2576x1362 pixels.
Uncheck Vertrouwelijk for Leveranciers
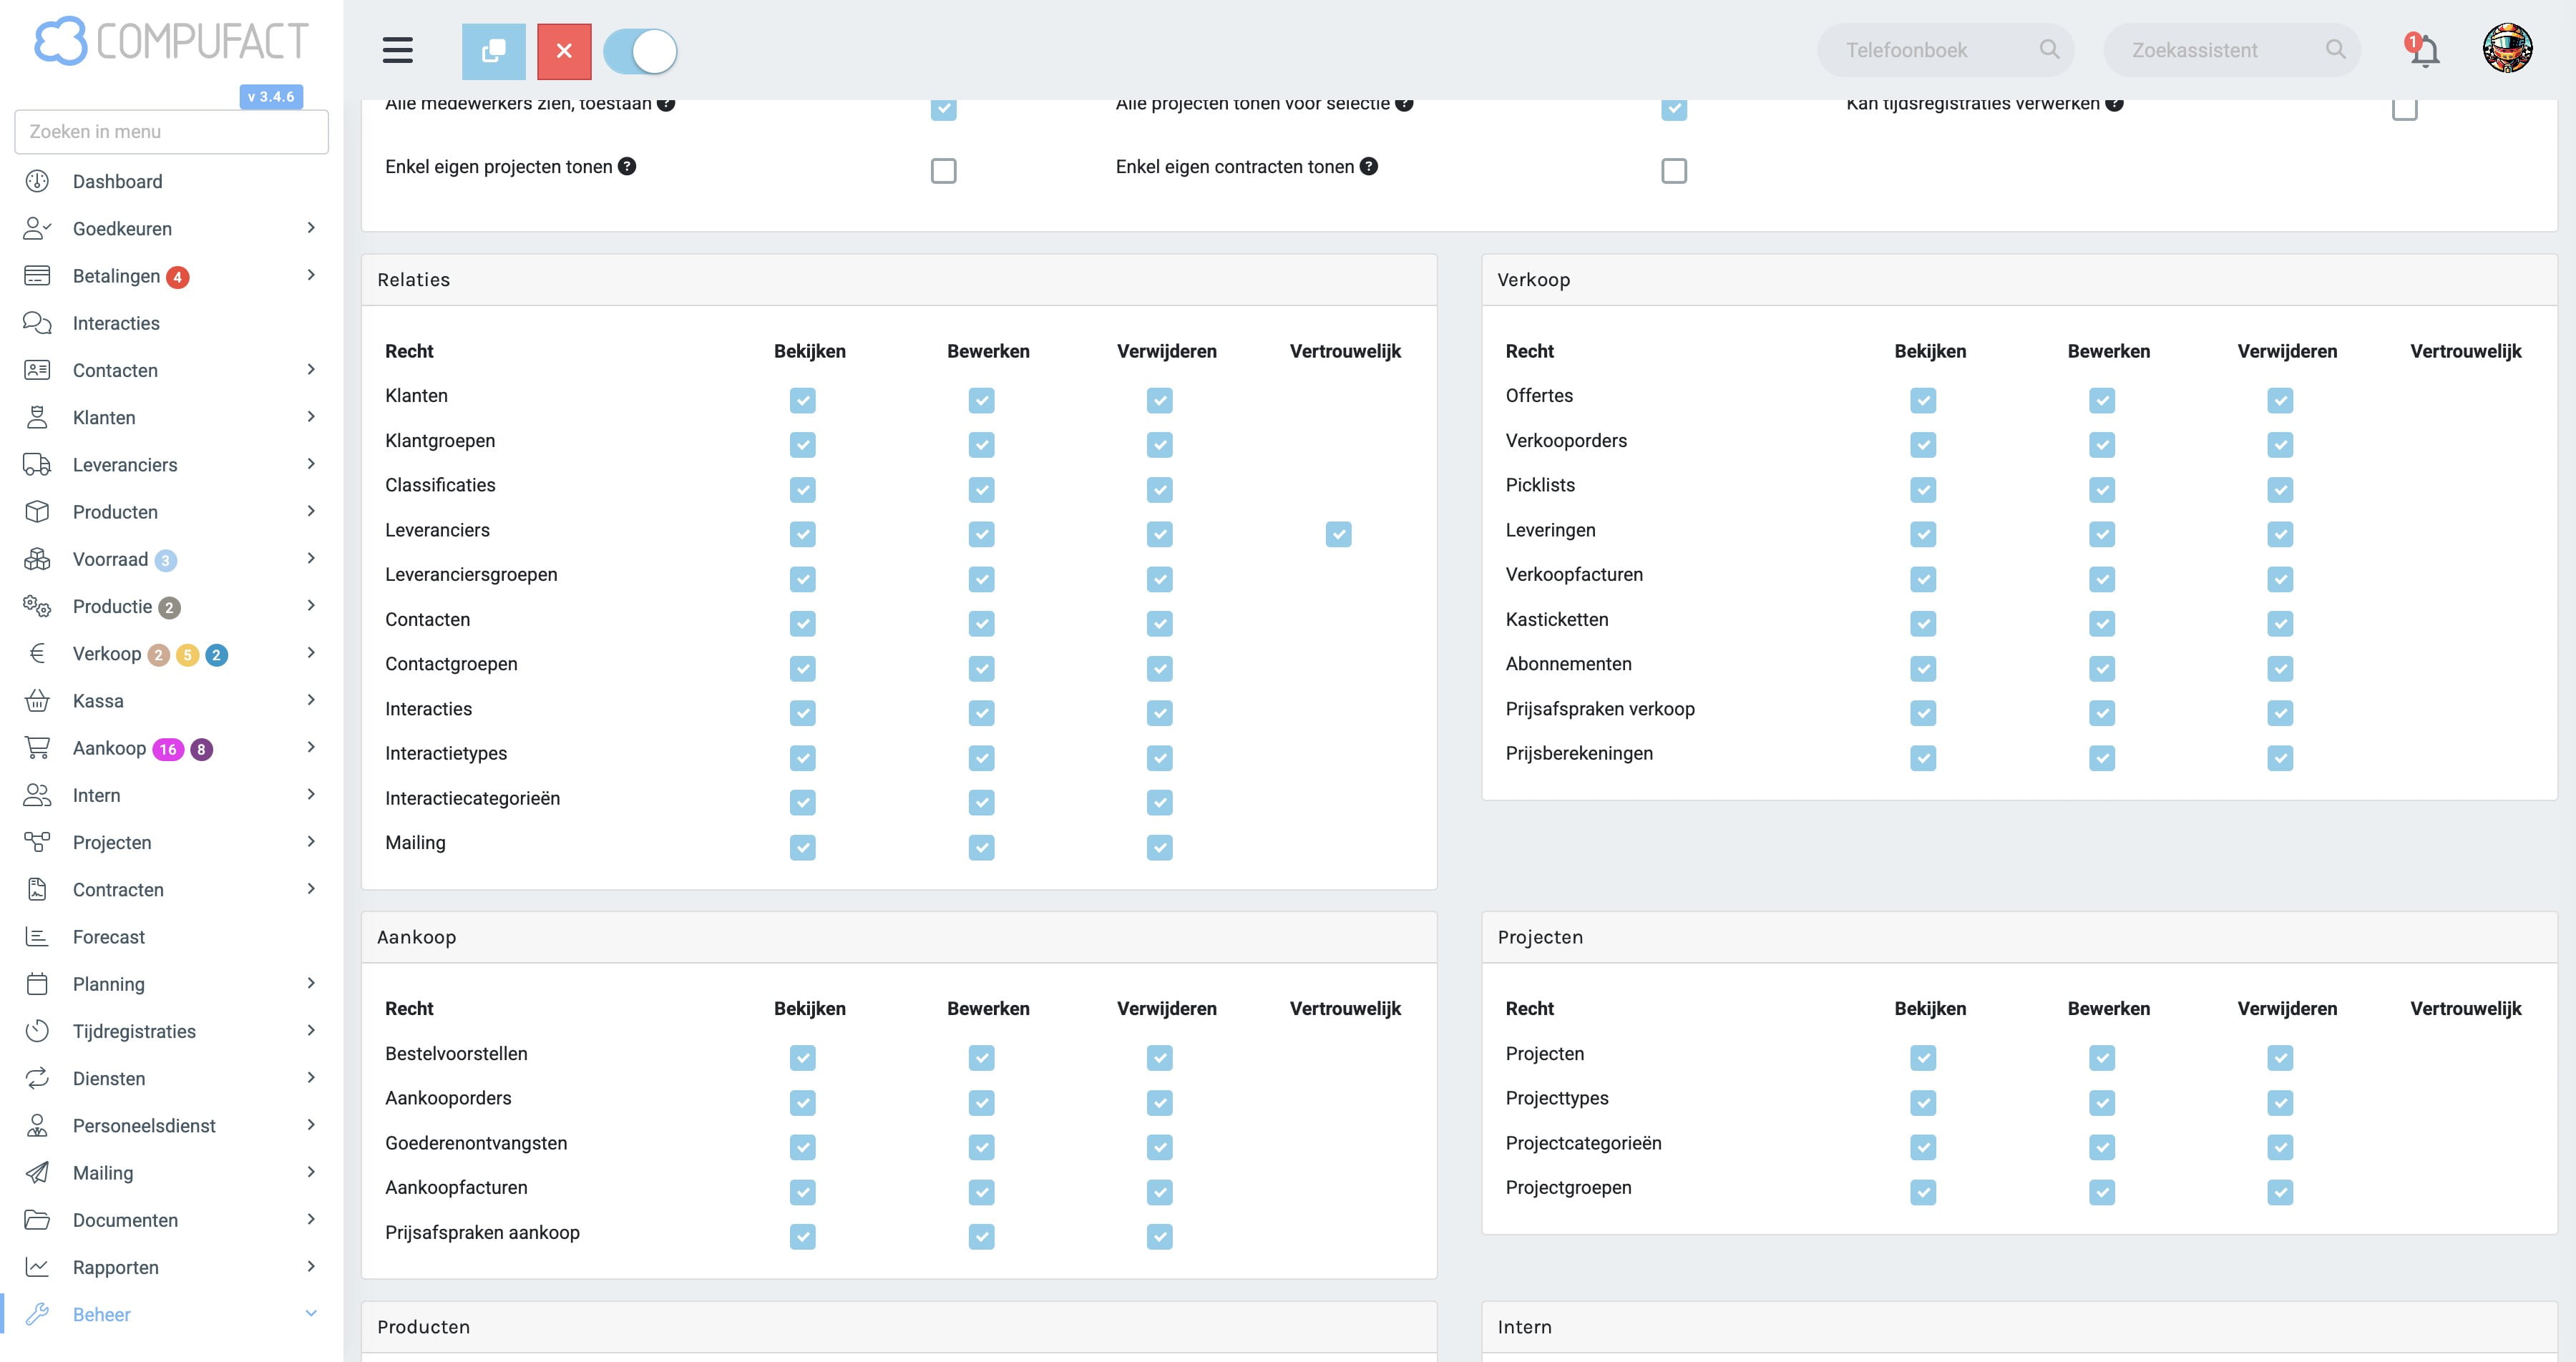click(x=1338, y=534)
